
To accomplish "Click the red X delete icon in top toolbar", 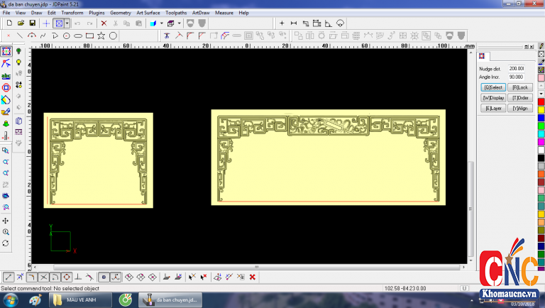I will click(104, 23).
